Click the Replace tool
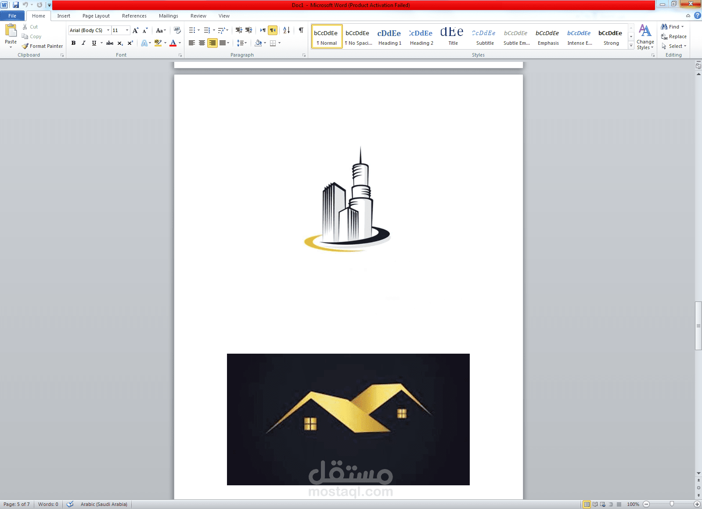The width and height of the screenshot is (702, 509). point(674,36)
